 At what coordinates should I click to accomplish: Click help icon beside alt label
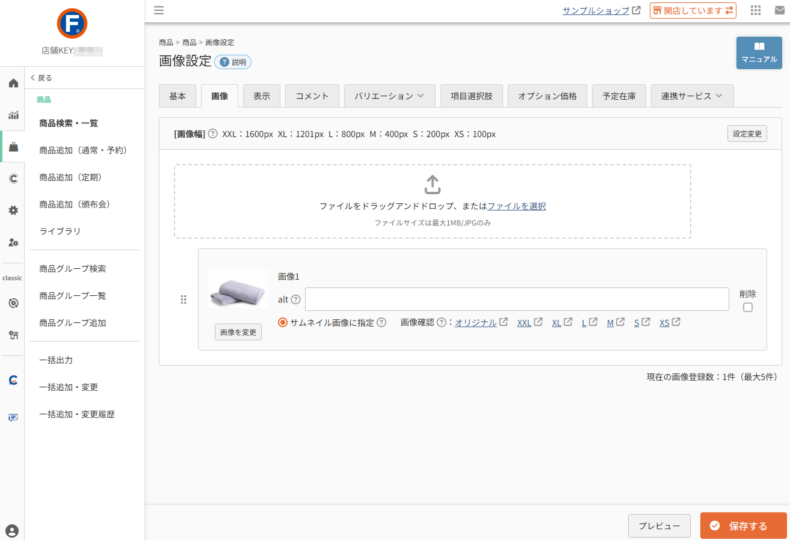coord(295,299)
